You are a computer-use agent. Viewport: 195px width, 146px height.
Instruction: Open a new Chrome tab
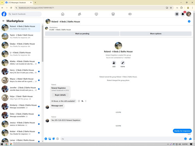coord(35,2)
